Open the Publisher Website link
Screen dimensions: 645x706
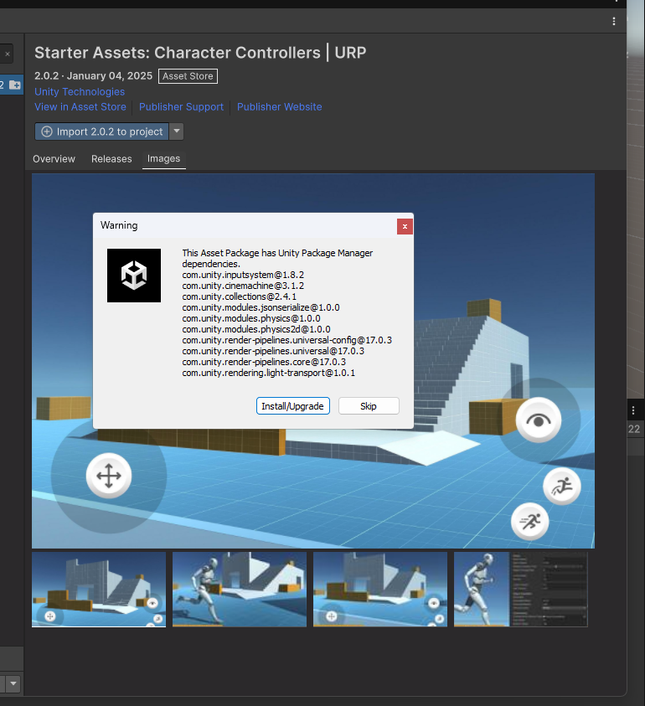click(279, 106)
